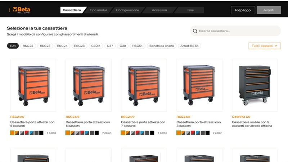Image resolution: width=288 pixels, height=162 pixels.
Task: Choose the black swatch under RSC24/8
Action: tap(208, 133)
